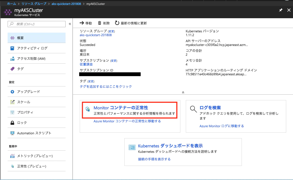Pin the blade with the pin icon

point(281,10)
